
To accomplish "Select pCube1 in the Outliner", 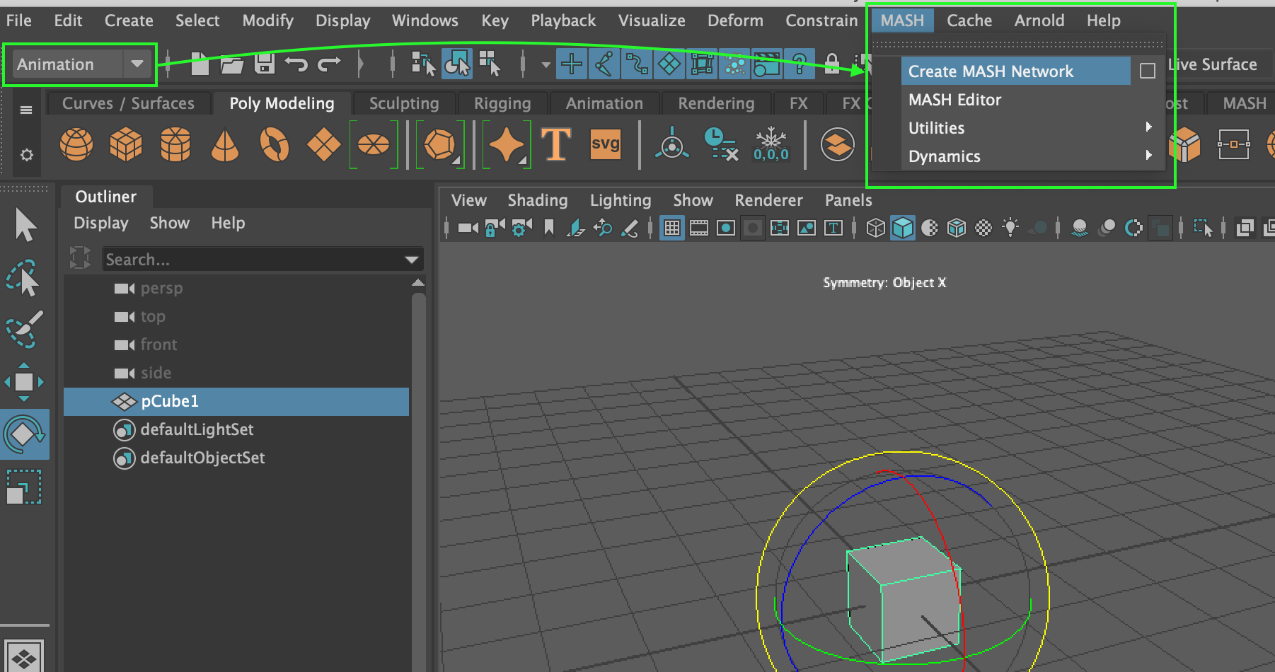I will 170,401.
